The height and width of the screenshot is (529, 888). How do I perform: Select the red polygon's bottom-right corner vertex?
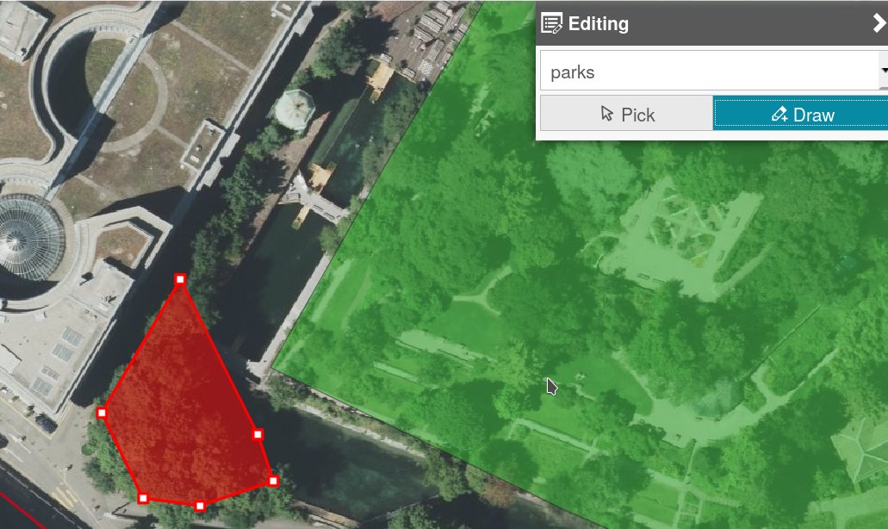(x=273, y=481)
